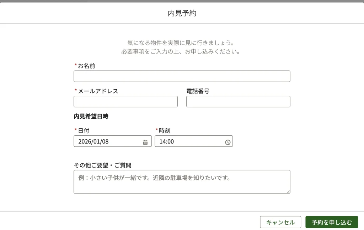
Task: Click the 日付 field label
Action: click(x=84, y=131)
